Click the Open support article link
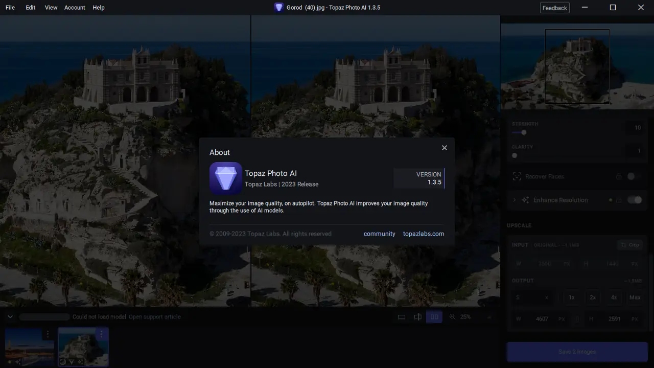This screenshot has height=368, width=654. pos(155,317)
